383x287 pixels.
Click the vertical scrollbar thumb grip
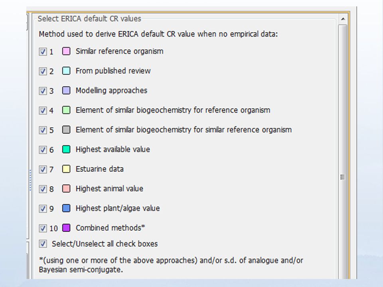coord(342,177)
